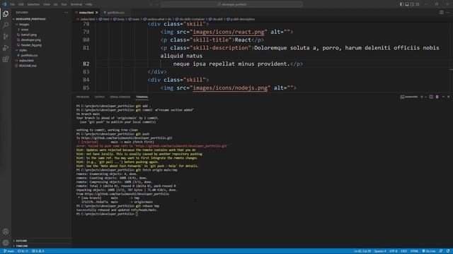Viewport: 453px width, 254px height.
Task: Click the command center search box
Action: pos(231,4)
